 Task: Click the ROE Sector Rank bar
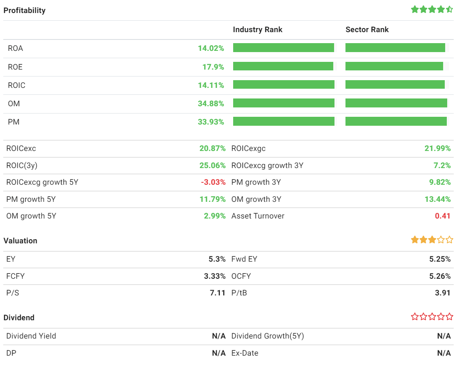point(394,66)
